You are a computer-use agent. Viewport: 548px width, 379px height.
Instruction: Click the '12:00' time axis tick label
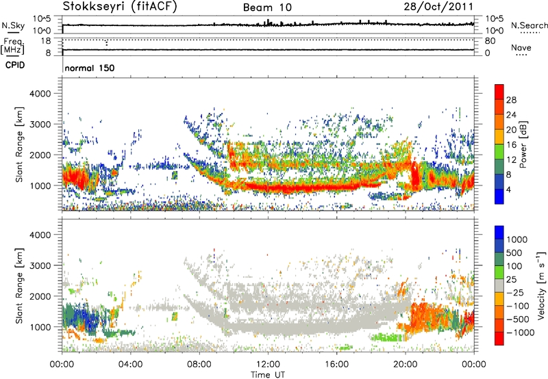click(x=268, y=365)
